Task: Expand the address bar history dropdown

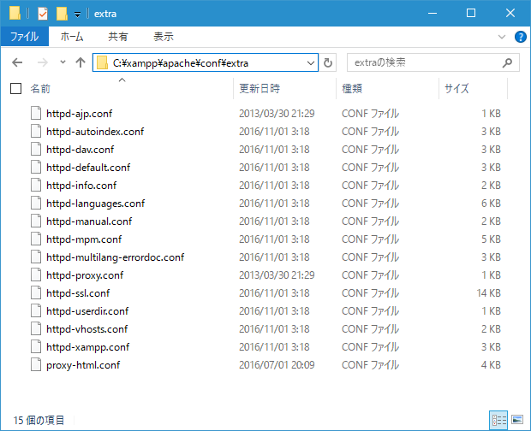Action: 311,63
